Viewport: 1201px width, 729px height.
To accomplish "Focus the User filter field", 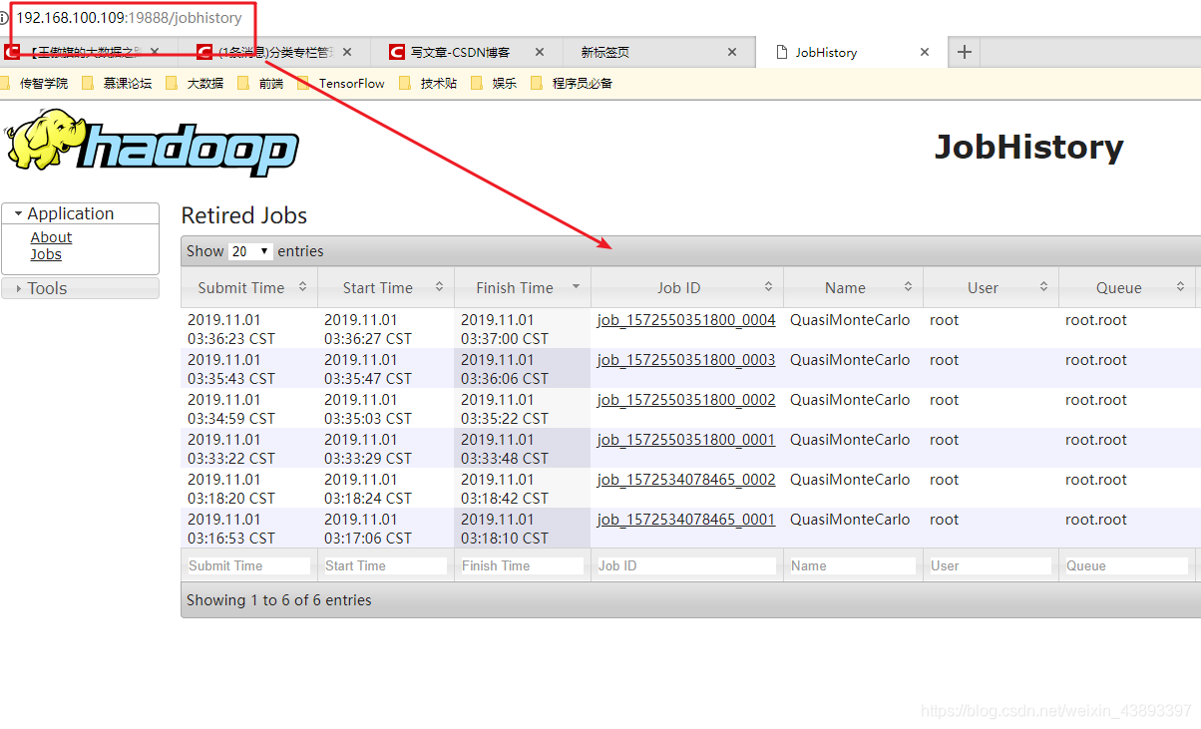I will pos(991,565).
